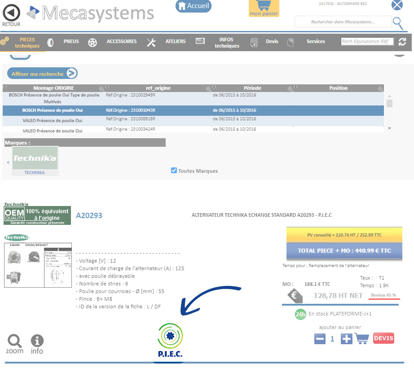Open the ATELIERS menu

click(x=175, y=41)
